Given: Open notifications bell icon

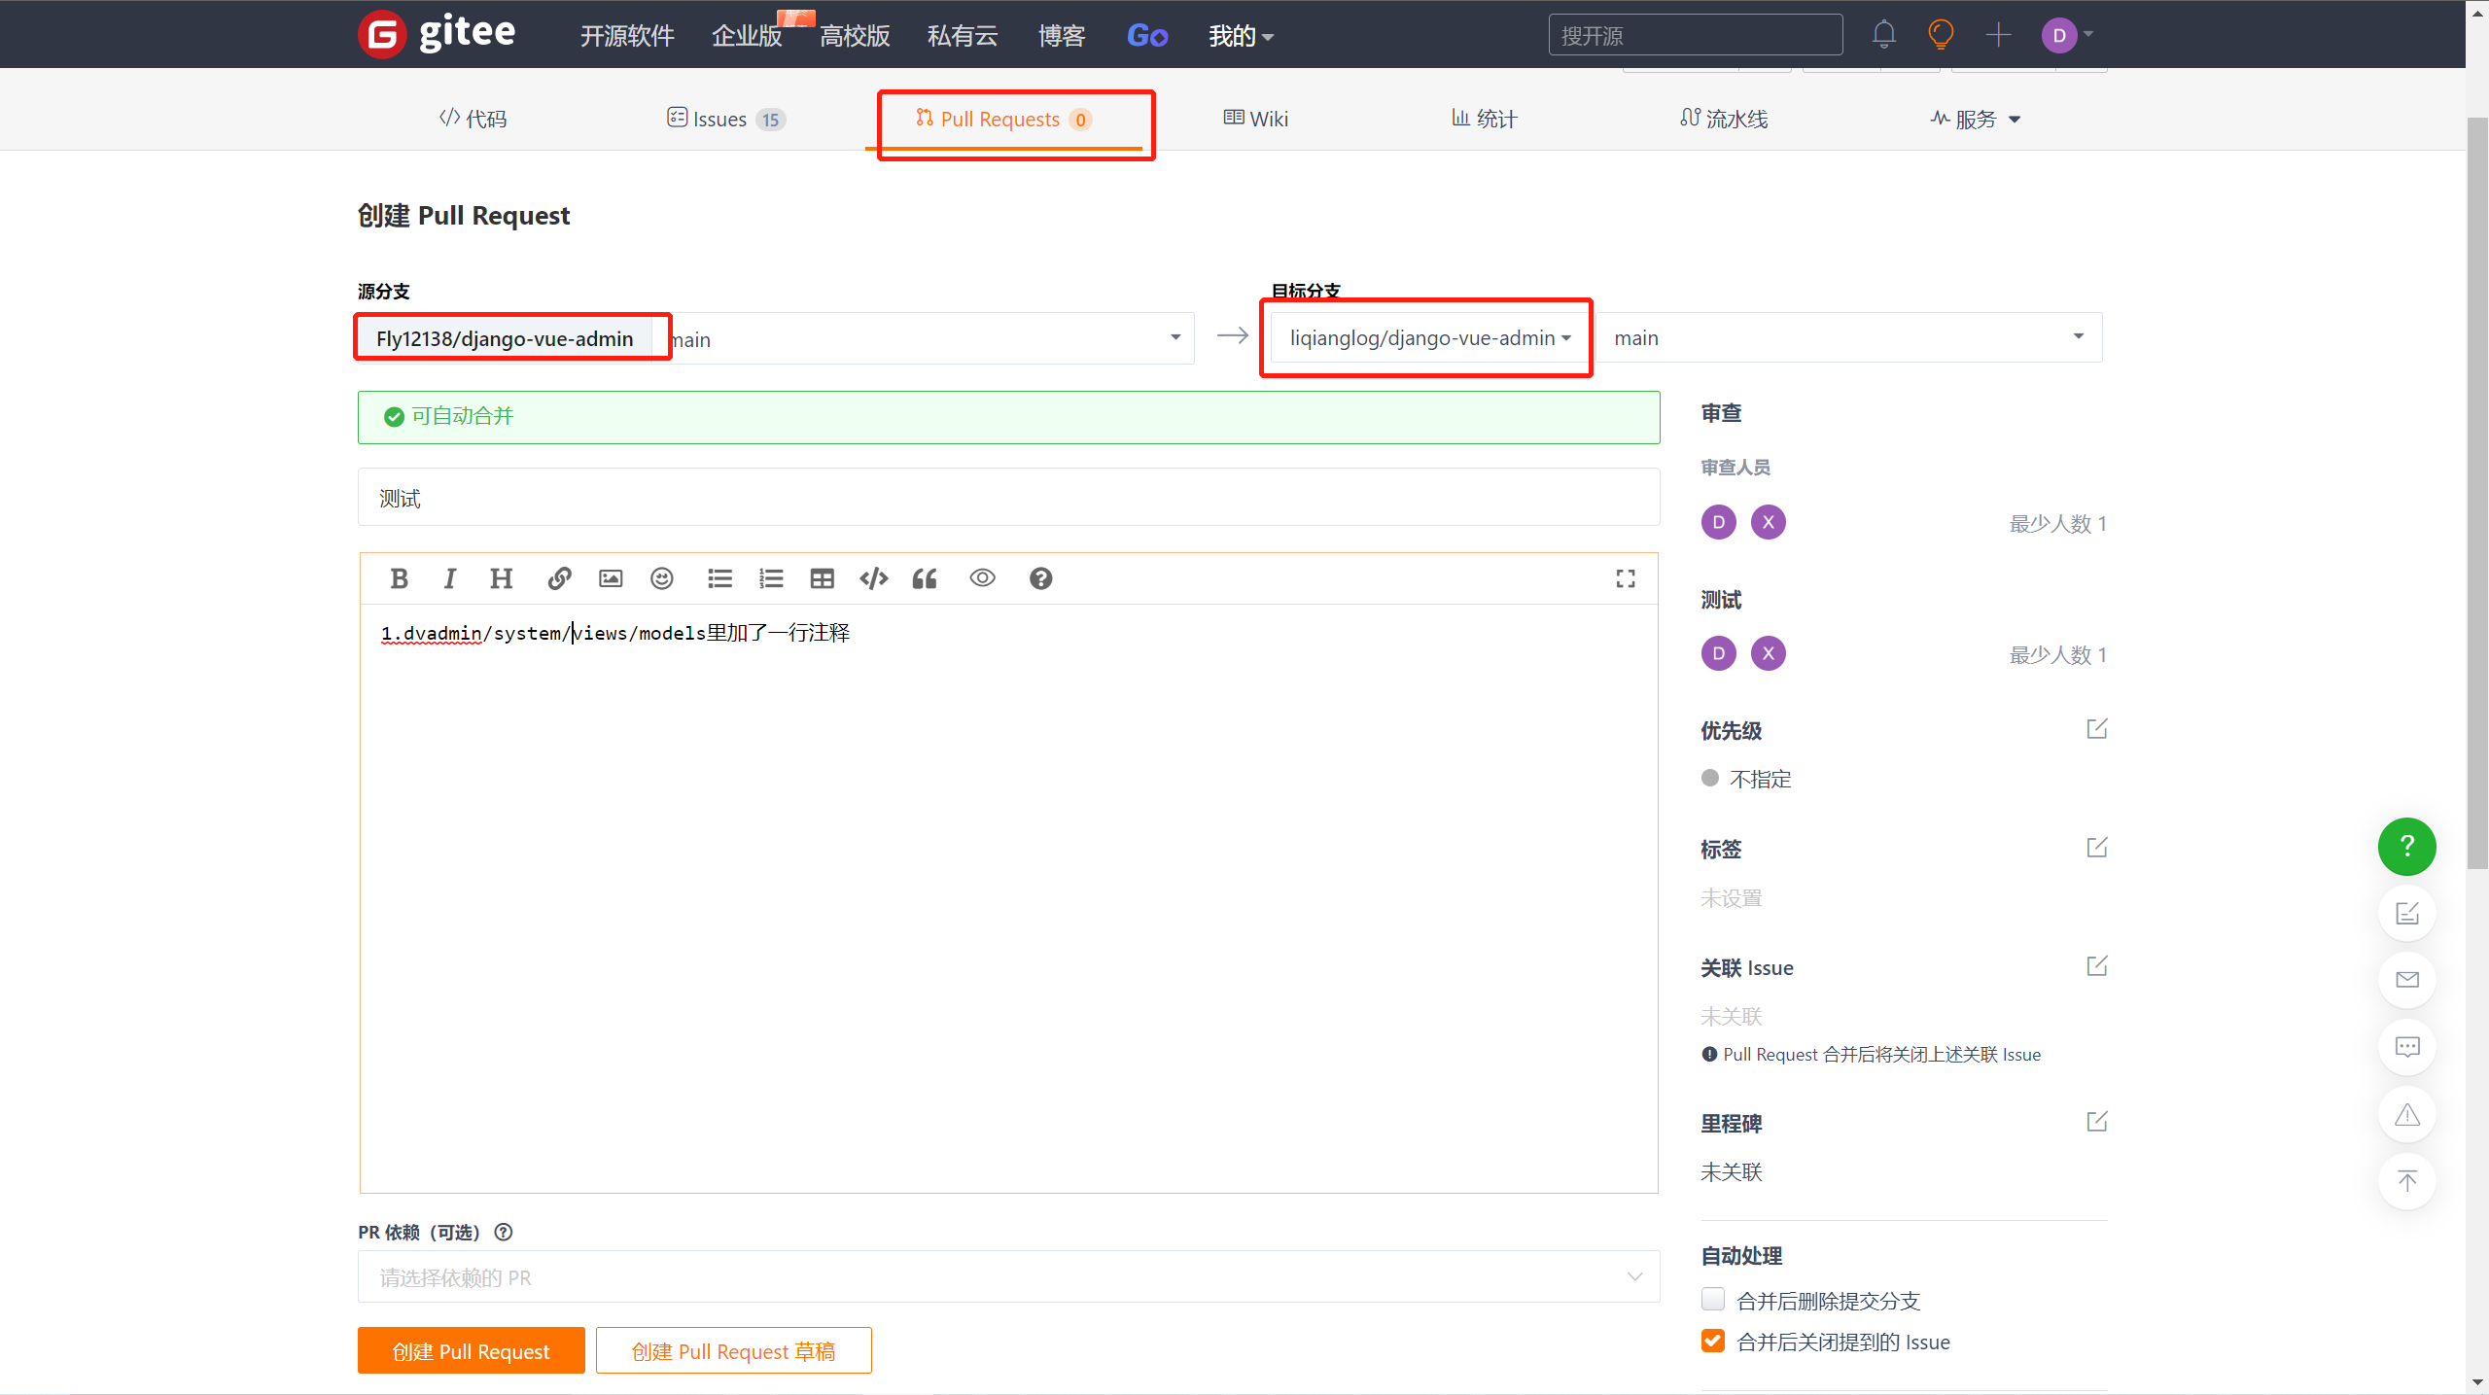Looking at the screenshot, I should pyautogui.click(x=1883, y=35).
